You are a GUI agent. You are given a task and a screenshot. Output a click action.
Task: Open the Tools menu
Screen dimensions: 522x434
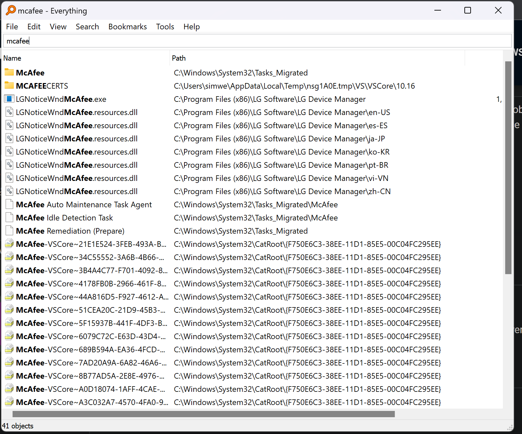tap(165, 27)
